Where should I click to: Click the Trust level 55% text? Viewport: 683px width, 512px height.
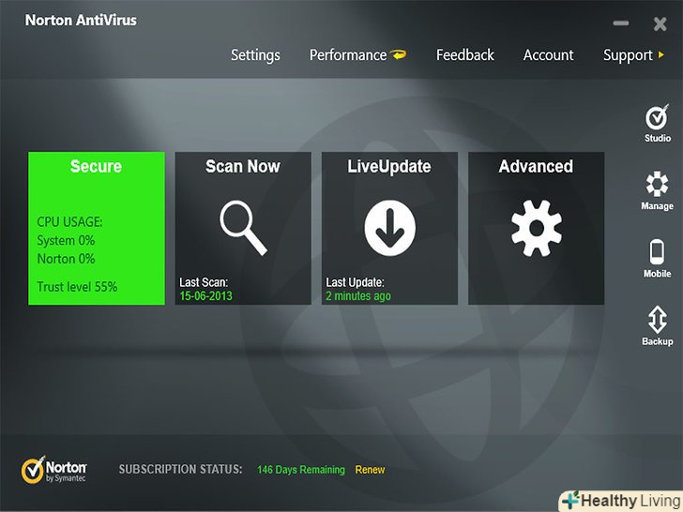(x=77, y=287)
